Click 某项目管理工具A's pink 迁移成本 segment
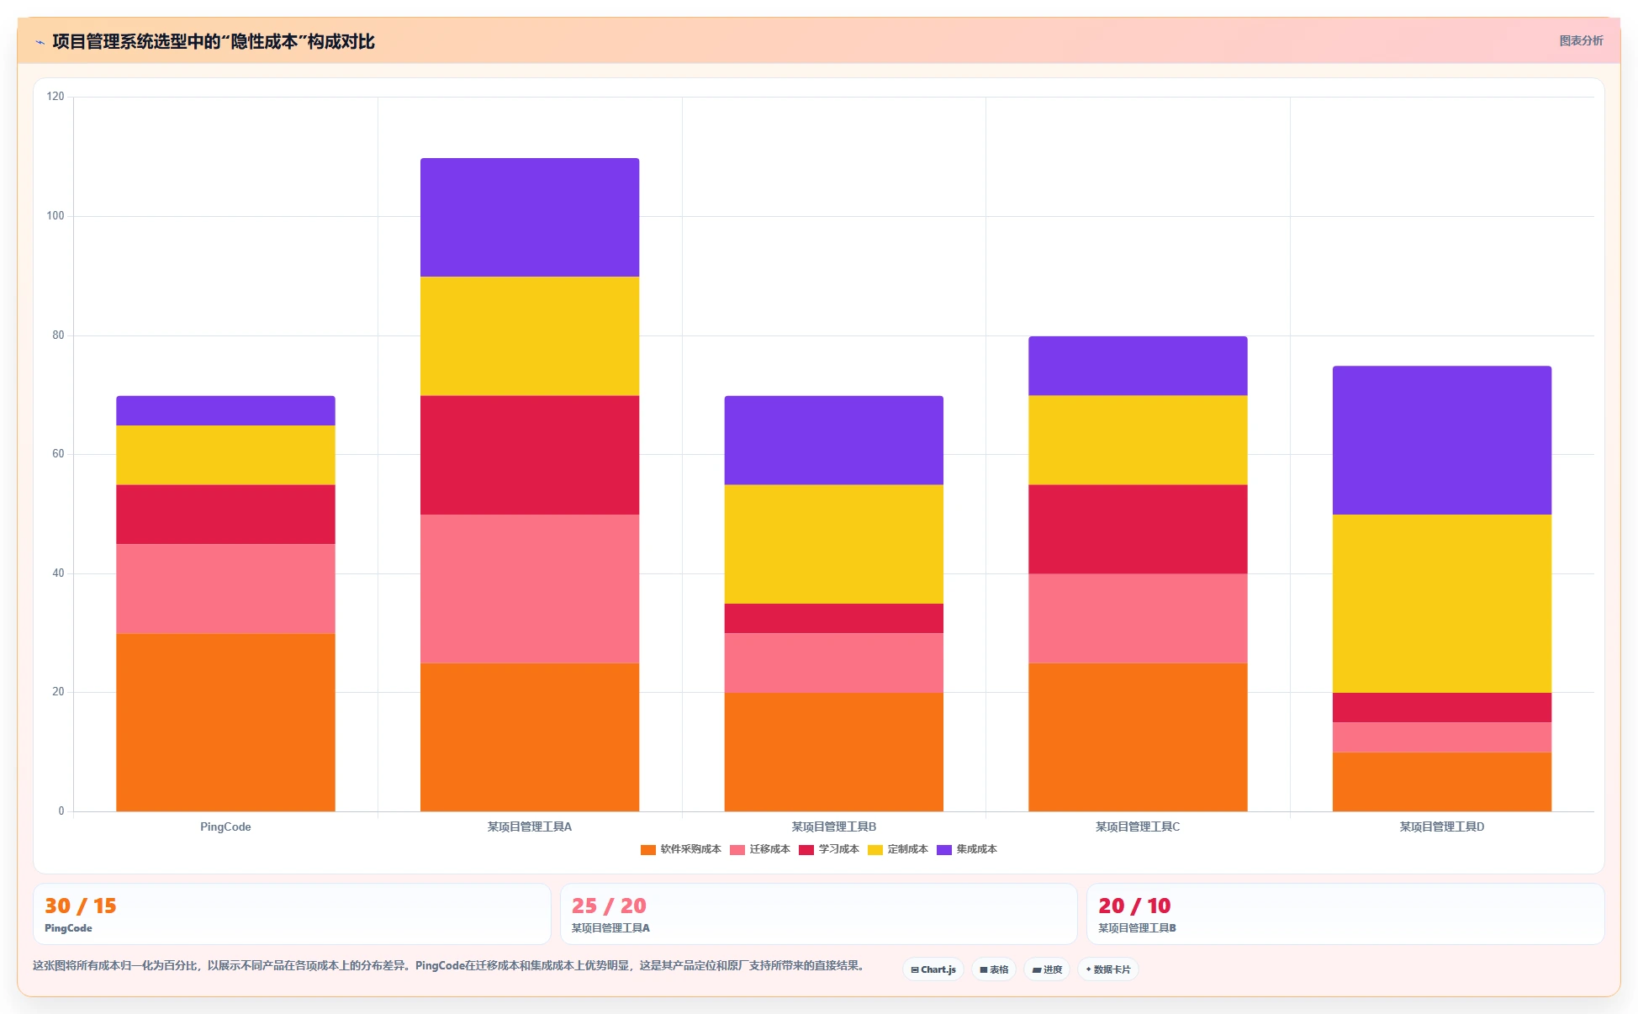The height and width of the screenshot is (1014, 1638). [530, 589]
